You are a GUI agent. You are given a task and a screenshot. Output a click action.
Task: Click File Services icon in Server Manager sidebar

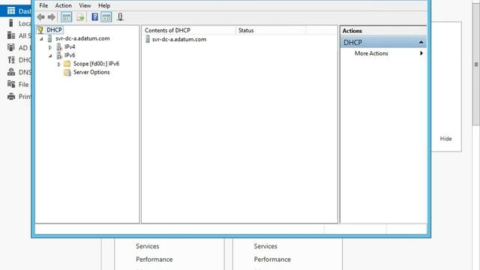point(11,84)
